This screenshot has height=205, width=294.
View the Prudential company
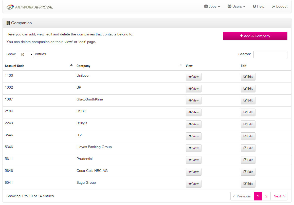coord(193,160)
